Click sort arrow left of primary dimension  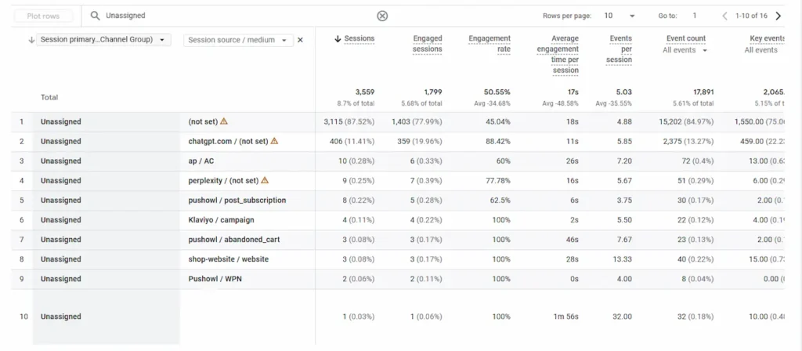(31, 40)
